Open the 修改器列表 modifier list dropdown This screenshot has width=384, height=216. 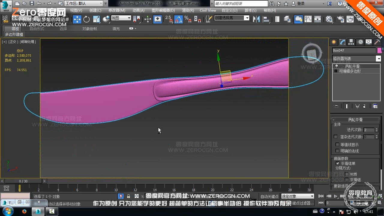(356, 58)
